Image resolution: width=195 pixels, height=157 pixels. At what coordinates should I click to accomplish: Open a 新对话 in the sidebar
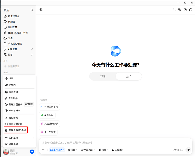(9, 22)
